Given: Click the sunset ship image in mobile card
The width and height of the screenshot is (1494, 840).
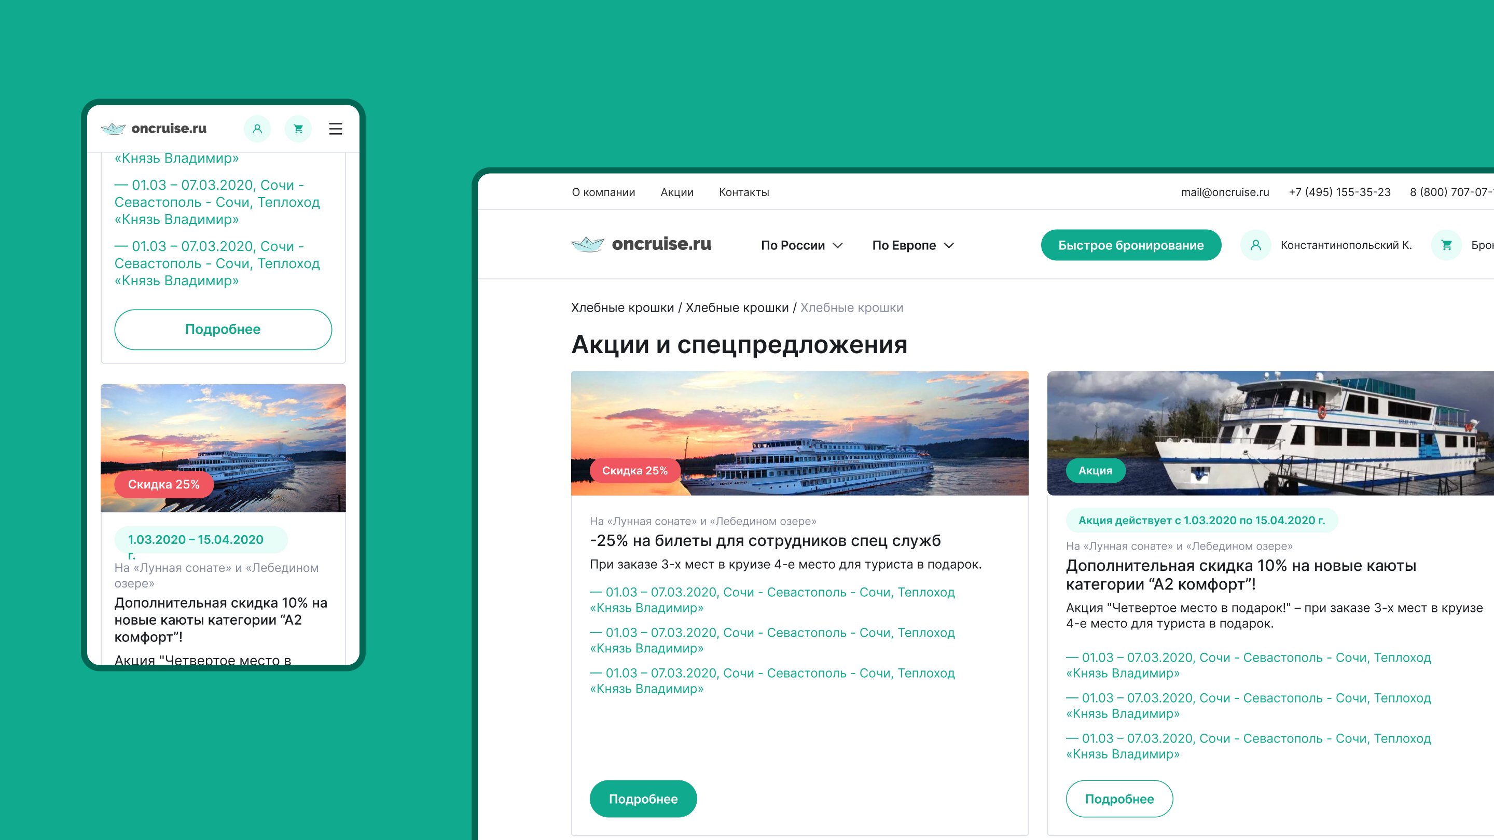Looking at the screenshot, I should coord(223,447).
